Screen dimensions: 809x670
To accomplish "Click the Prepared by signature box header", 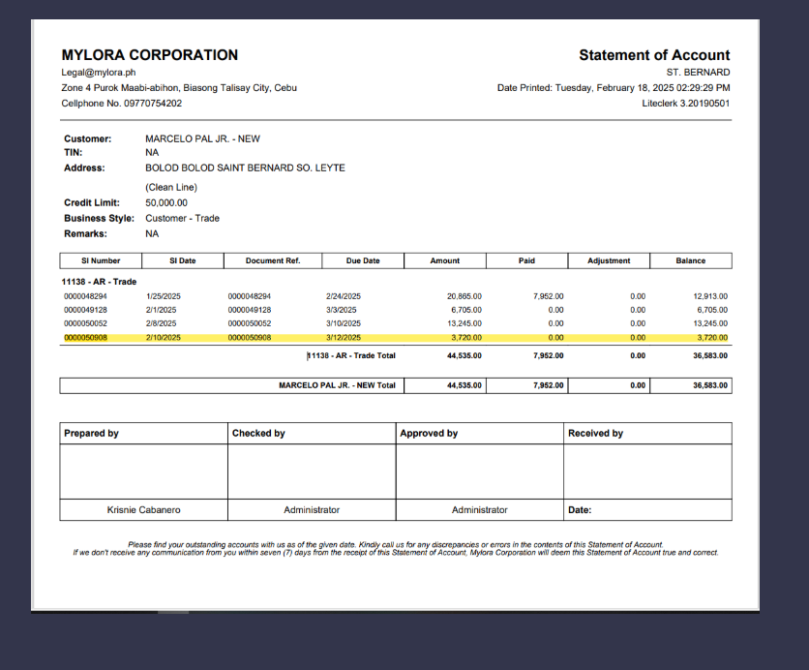I will (91, 434).
